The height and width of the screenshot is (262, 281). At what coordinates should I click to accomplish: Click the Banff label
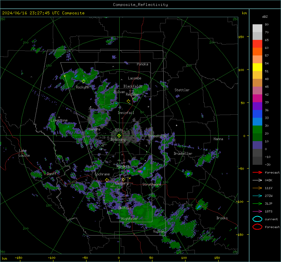pyautogui.click(x=52, y=174)
